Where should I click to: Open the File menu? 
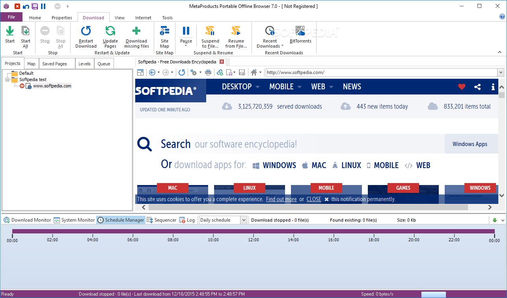[11, 17]
